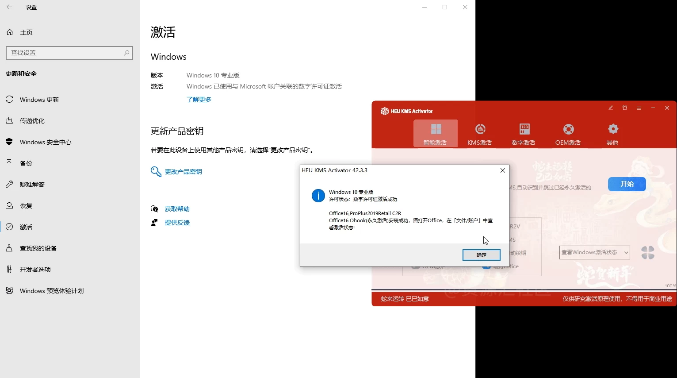Select the OEM激活 lifebuoy icon
The height and width of the screenshot is (378, 677).
(x=568, y=129)
